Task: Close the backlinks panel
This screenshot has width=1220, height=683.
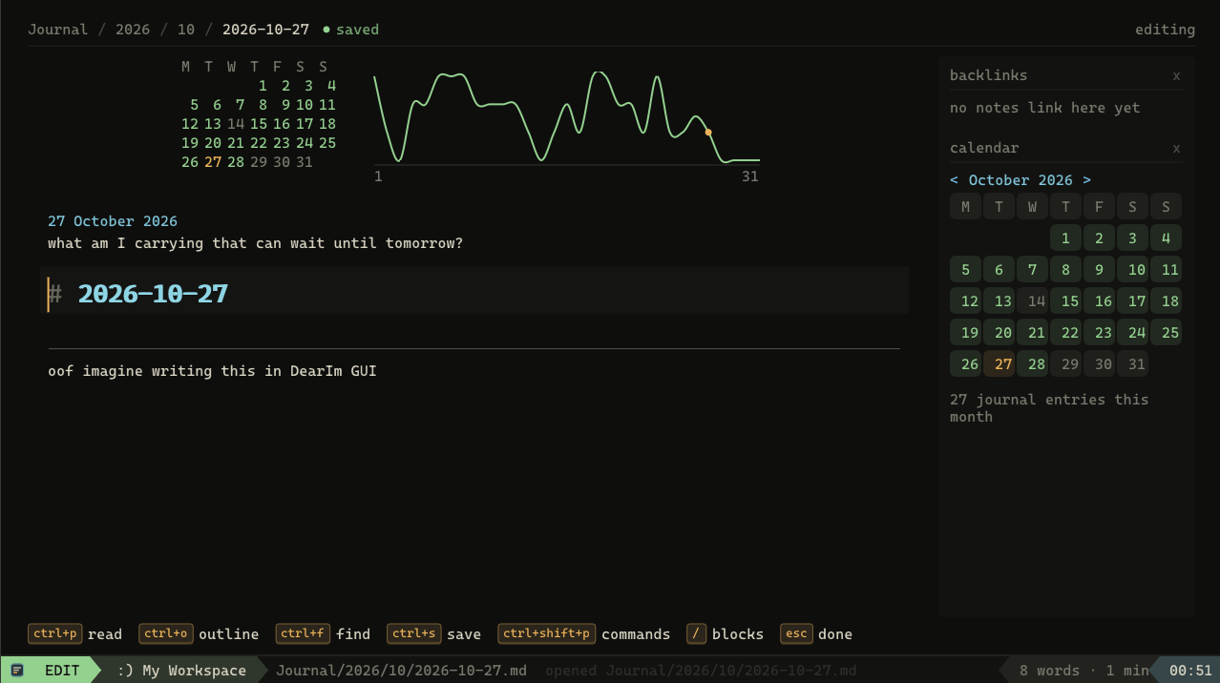Action: coord(1176,75)
